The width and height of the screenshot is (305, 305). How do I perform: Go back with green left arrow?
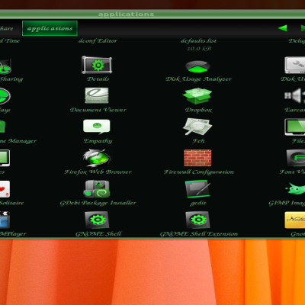283,28
